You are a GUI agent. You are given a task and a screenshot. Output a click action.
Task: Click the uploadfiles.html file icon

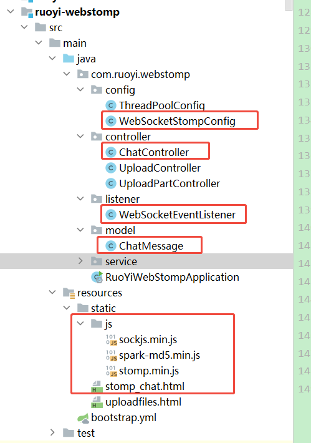coord(97,402)
